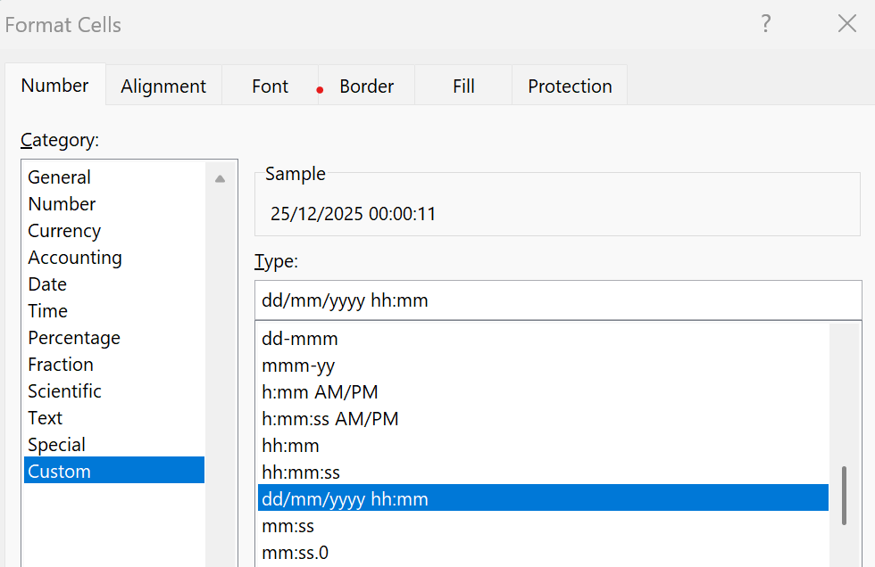
Task: Switch to the Alignment tab
Action: point(163,86)
